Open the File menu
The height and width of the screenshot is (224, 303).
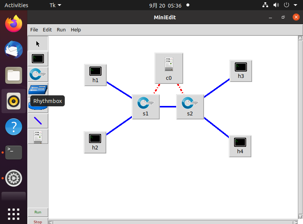point(34,30)
